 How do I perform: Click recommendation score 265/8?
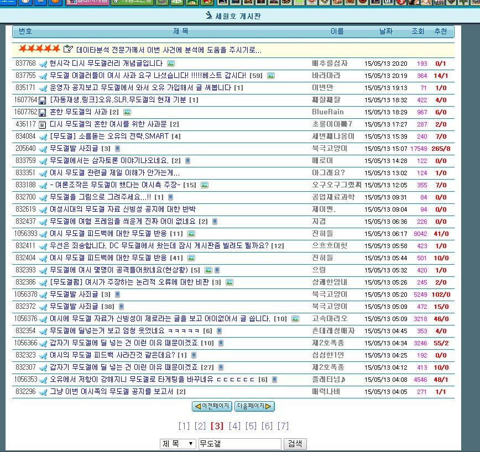coord(441,149)
